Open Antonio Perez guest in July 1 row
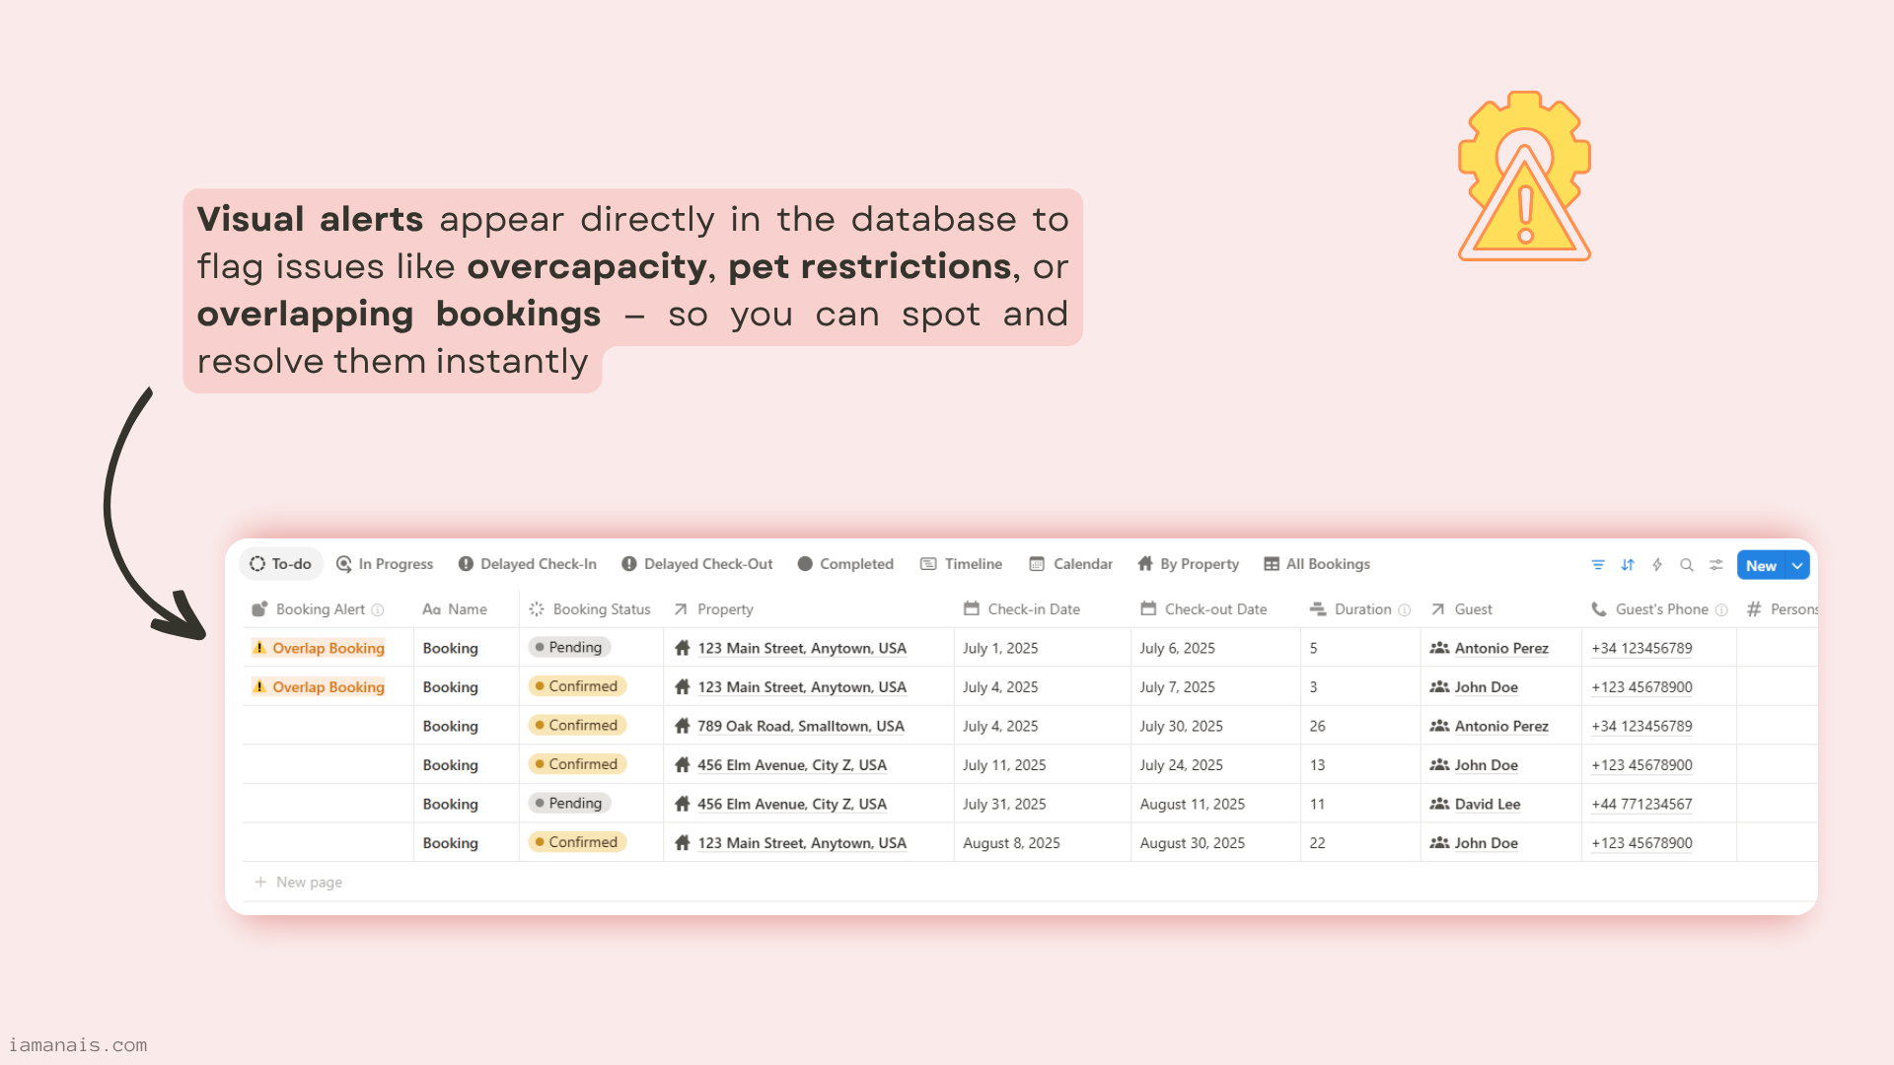The width and height of the screenshot is (1894, 1065). click(1501, 648)
